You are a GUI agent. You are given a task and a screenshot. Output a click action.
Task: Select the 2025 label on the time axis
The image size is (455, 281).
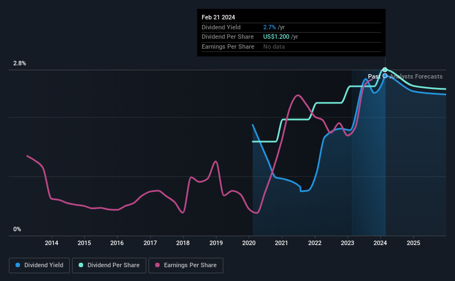click(x=413, y=243)
